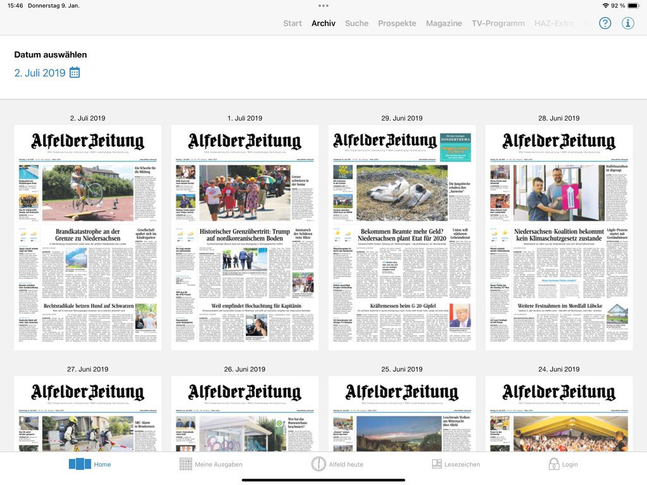Tap the Home icon in the bottom bar
The image size is (647, 485).
[x=80, y=464]
